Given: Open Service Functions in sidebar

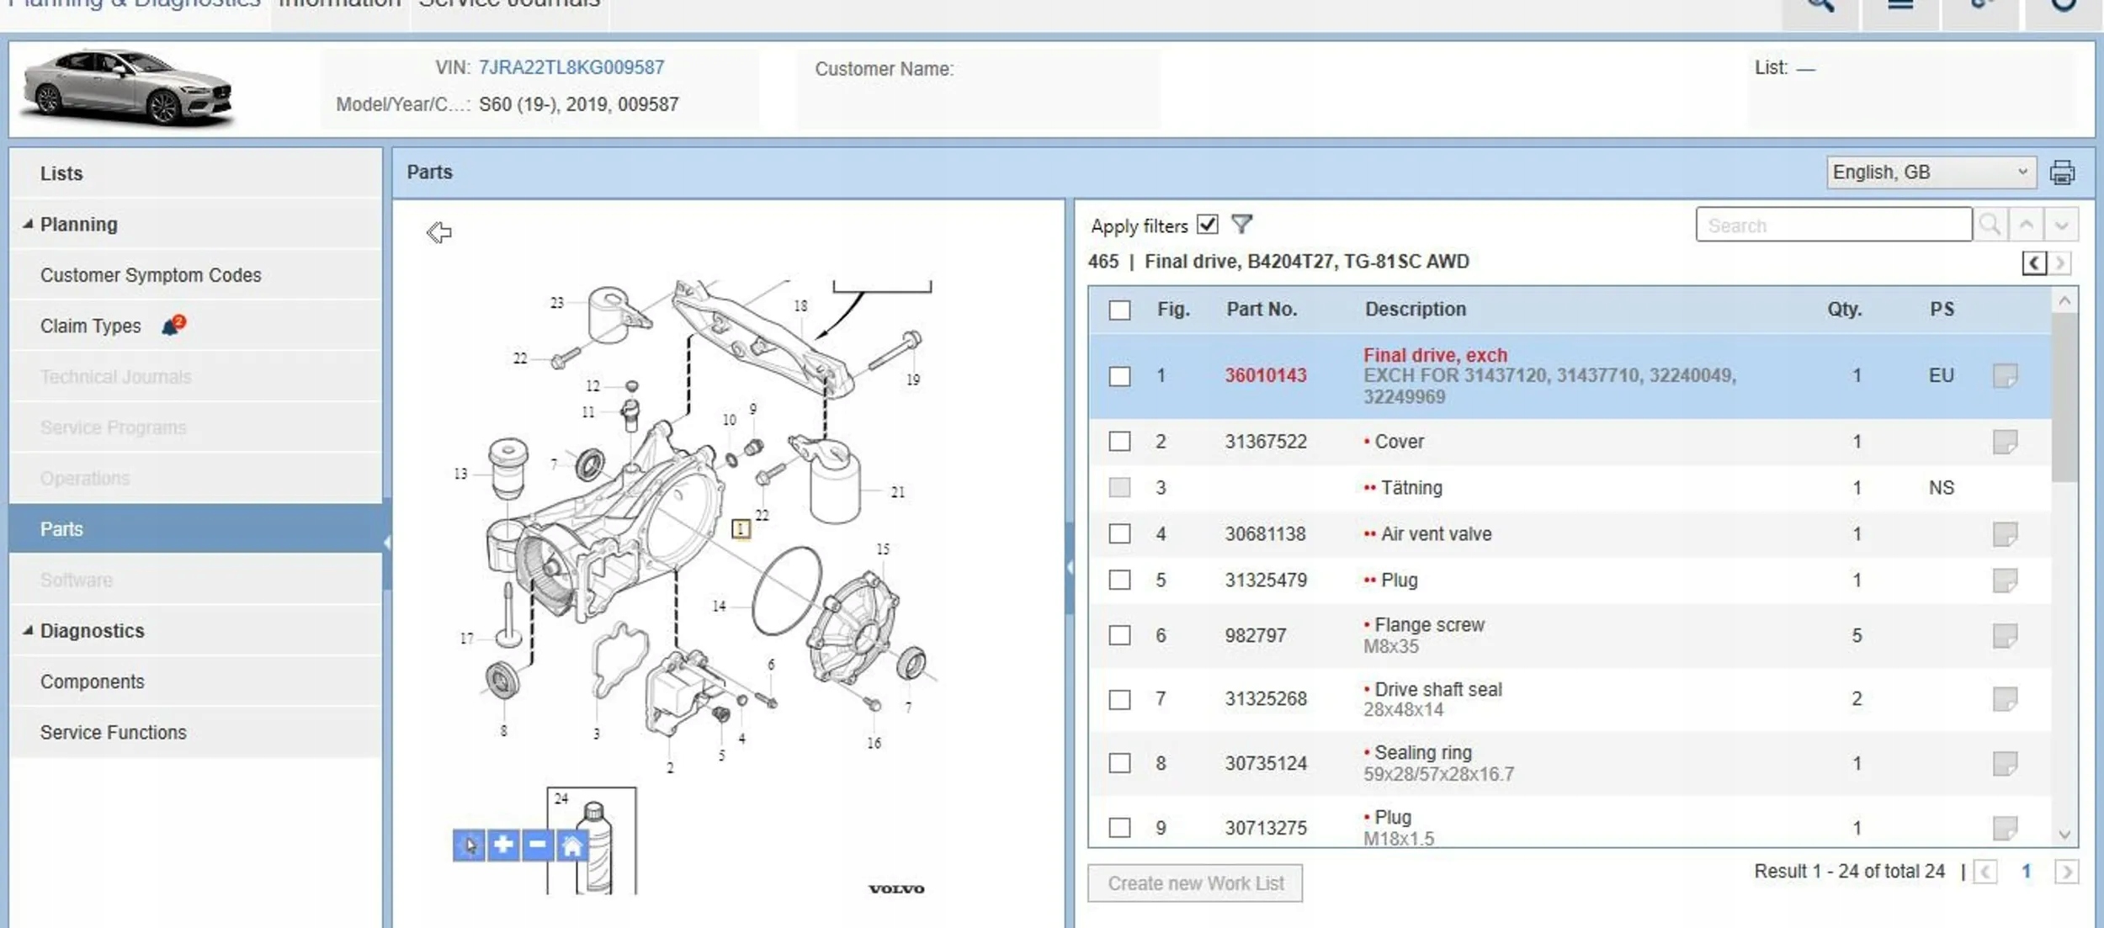Looking at the screenshot, I should (114, 732).
